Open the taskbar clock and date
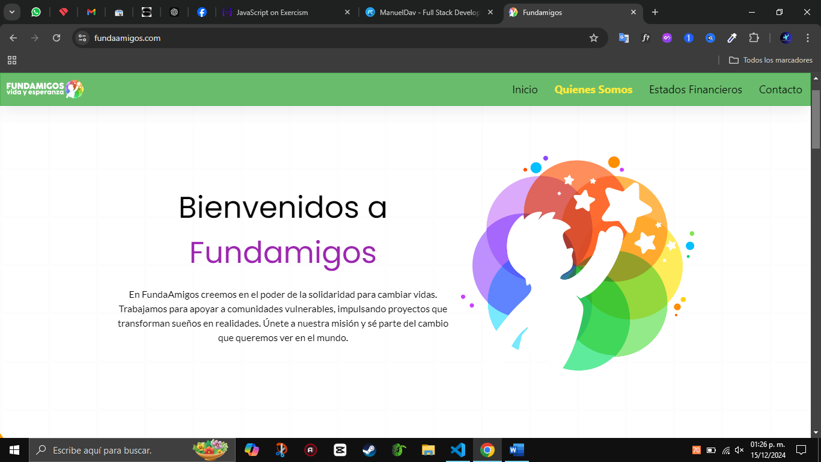821x462 pixels. (768, 450)
